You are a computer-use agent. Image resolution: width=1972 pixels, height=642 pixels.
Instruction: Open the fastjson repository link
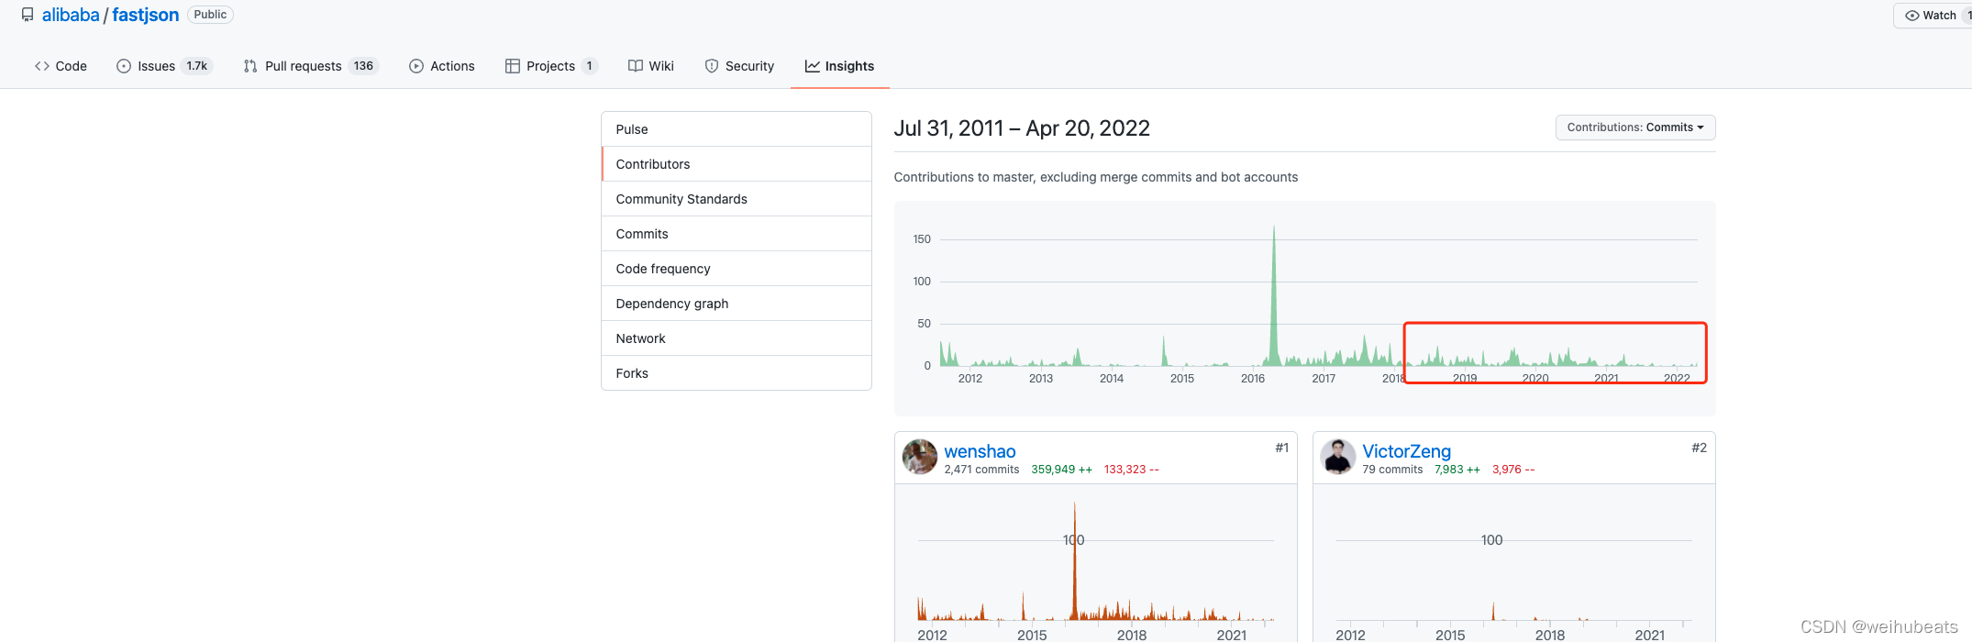pos(146,15)
